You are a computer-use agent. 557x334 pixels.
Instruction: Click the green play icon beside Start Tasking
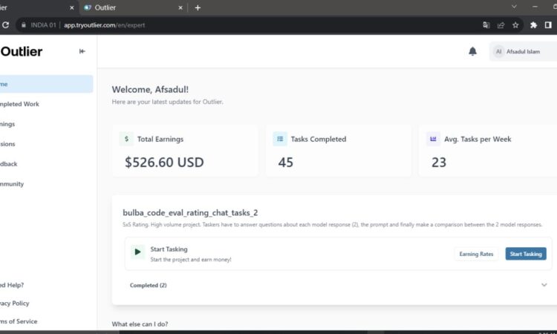tap(138, 252)
